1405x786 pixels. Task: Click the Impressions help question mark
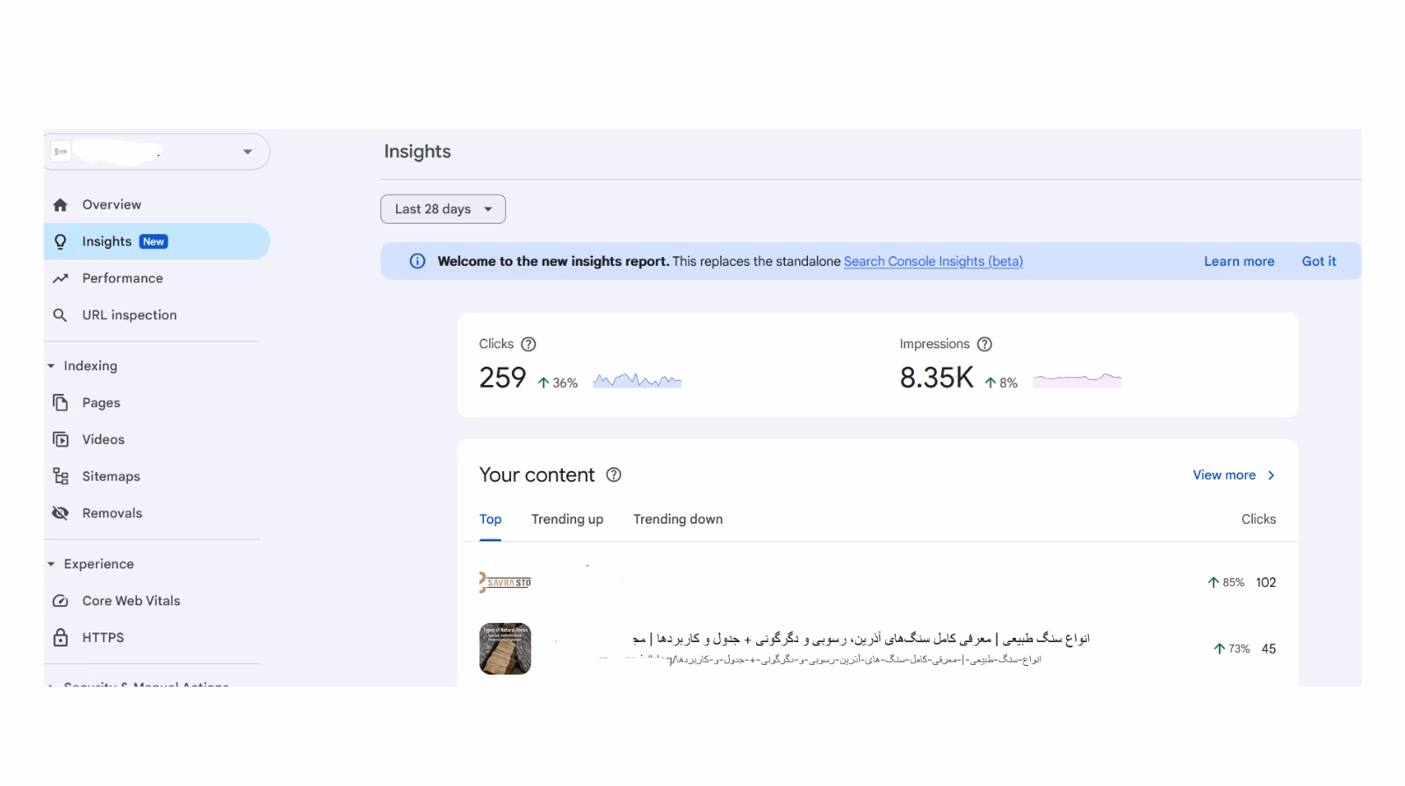click(984, 344)
